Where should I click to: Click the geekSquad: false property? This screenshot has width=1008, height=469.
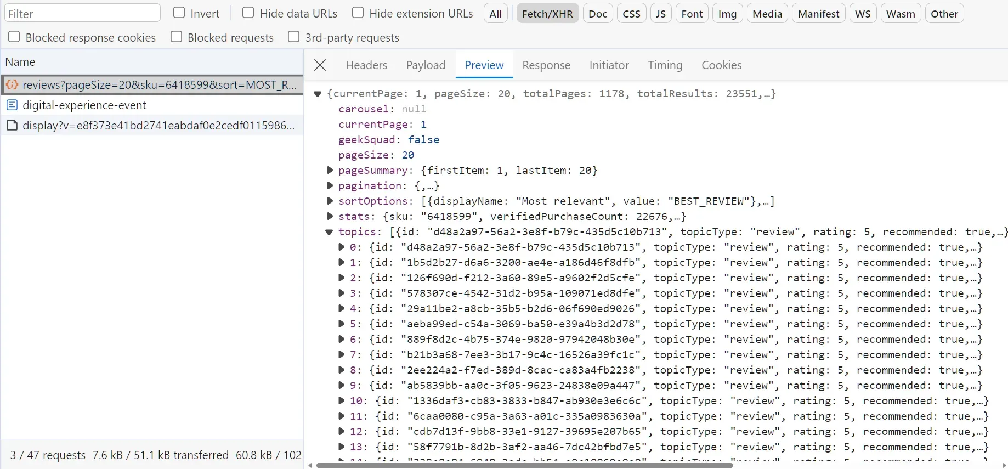point(389,139)
